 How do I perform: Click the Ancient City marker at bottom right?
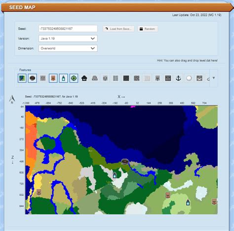[x=188, y=202]
